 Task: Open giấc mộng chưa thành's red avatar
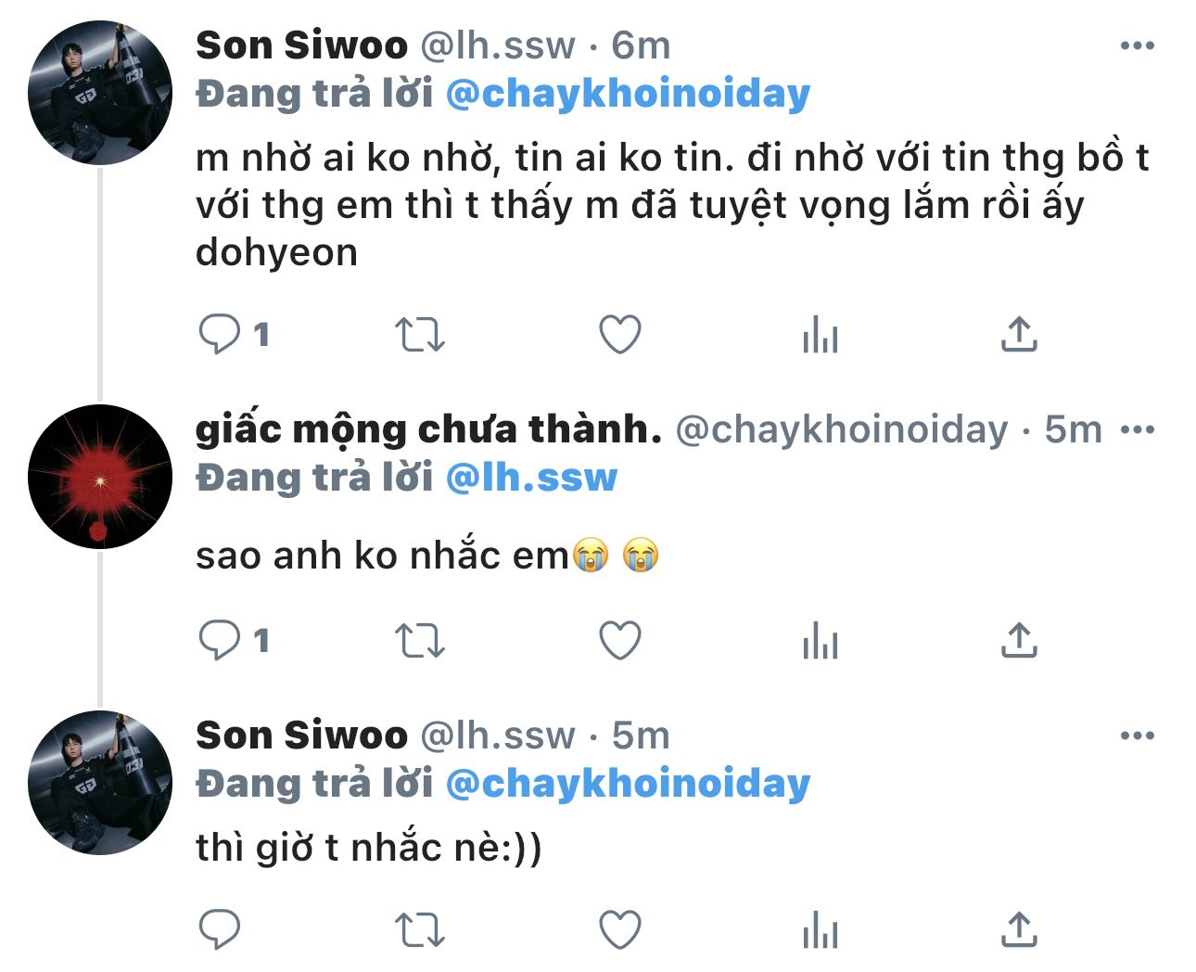point(100,477)
